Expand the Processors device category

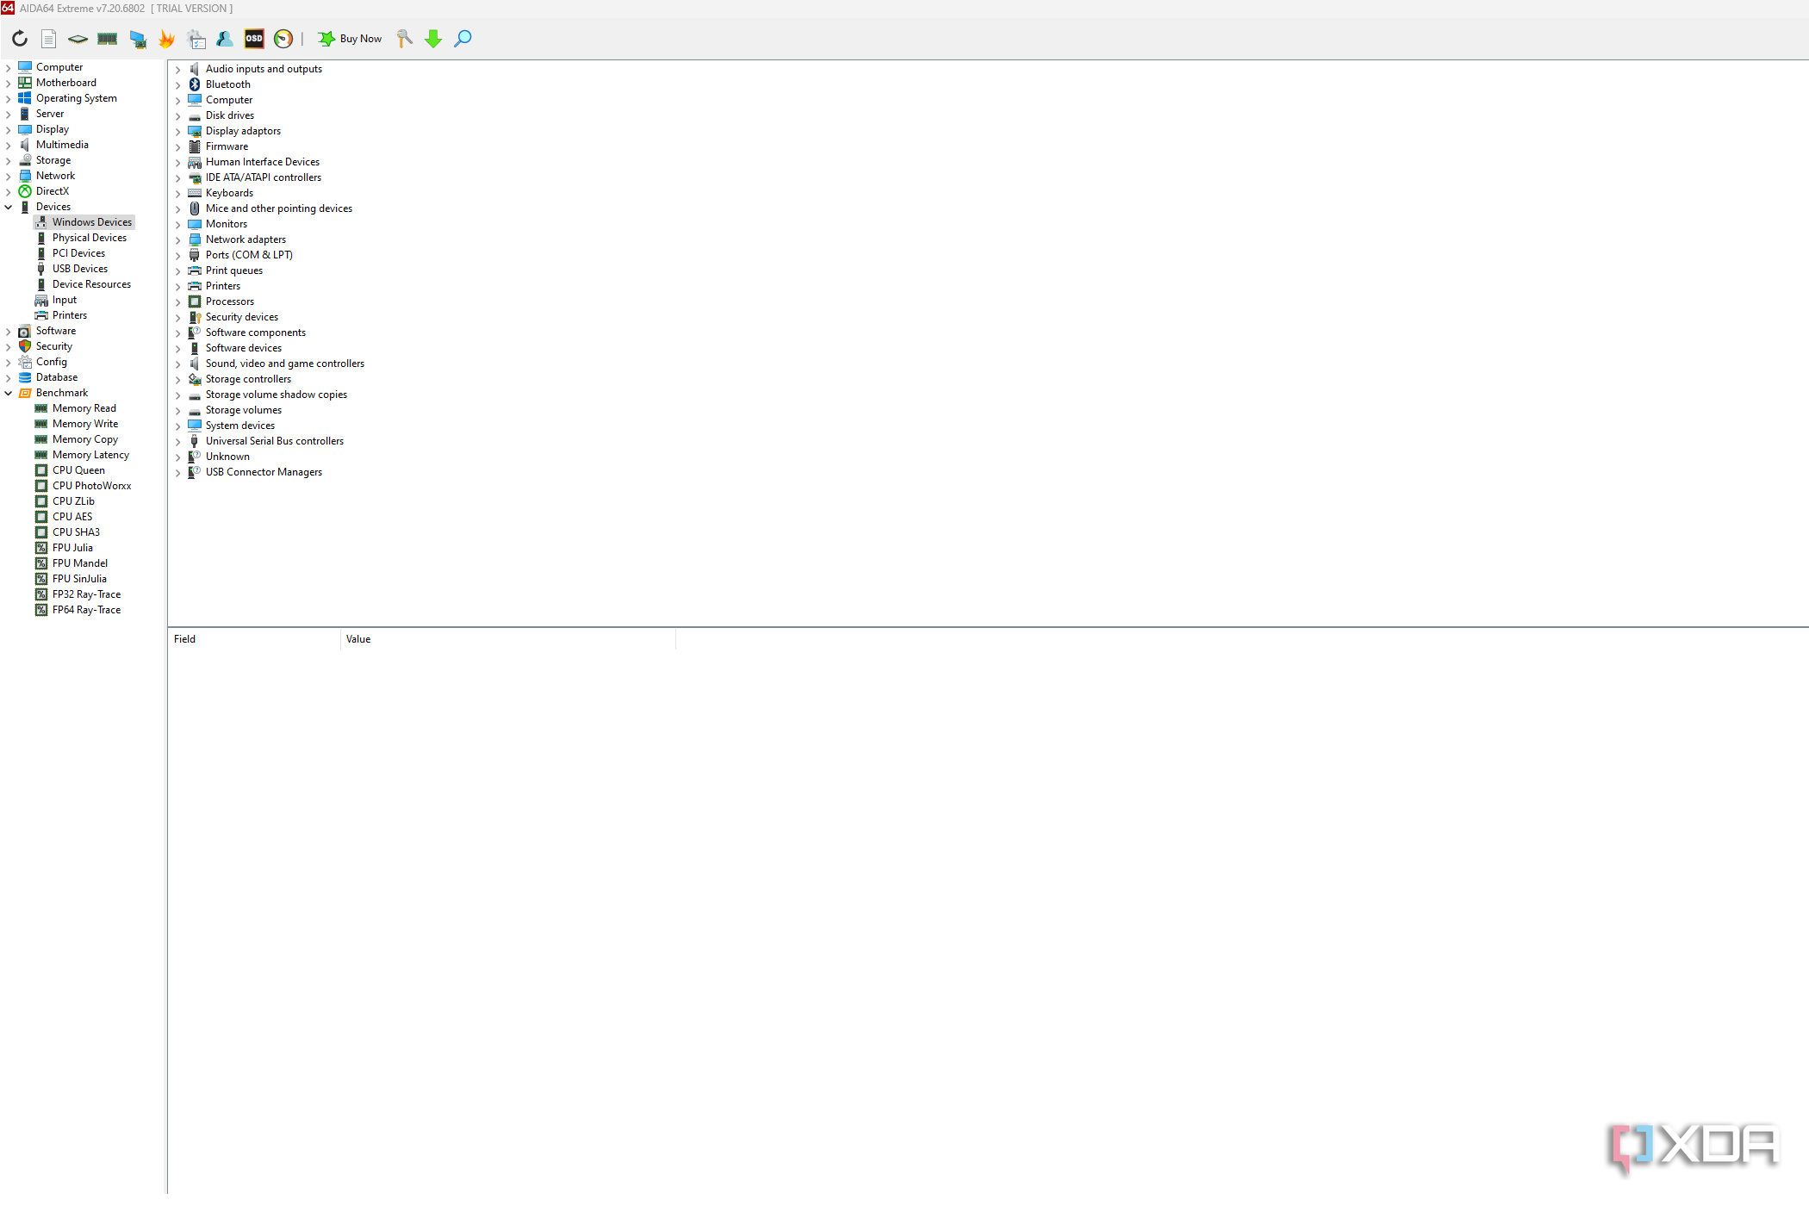pyautogui.click(x=178, y=301)
